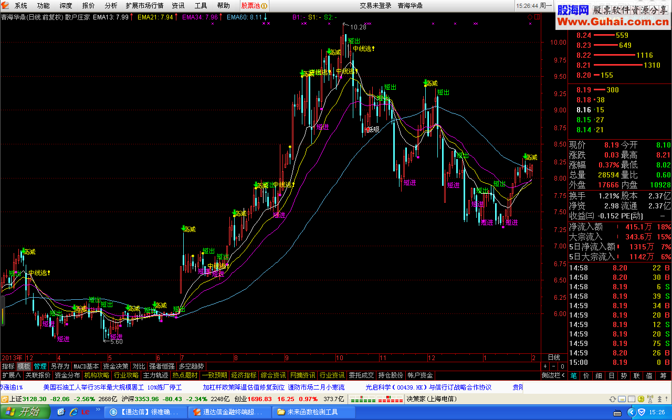
Task: Click the red square icon at the chart's top right
Action: [537, 17]
